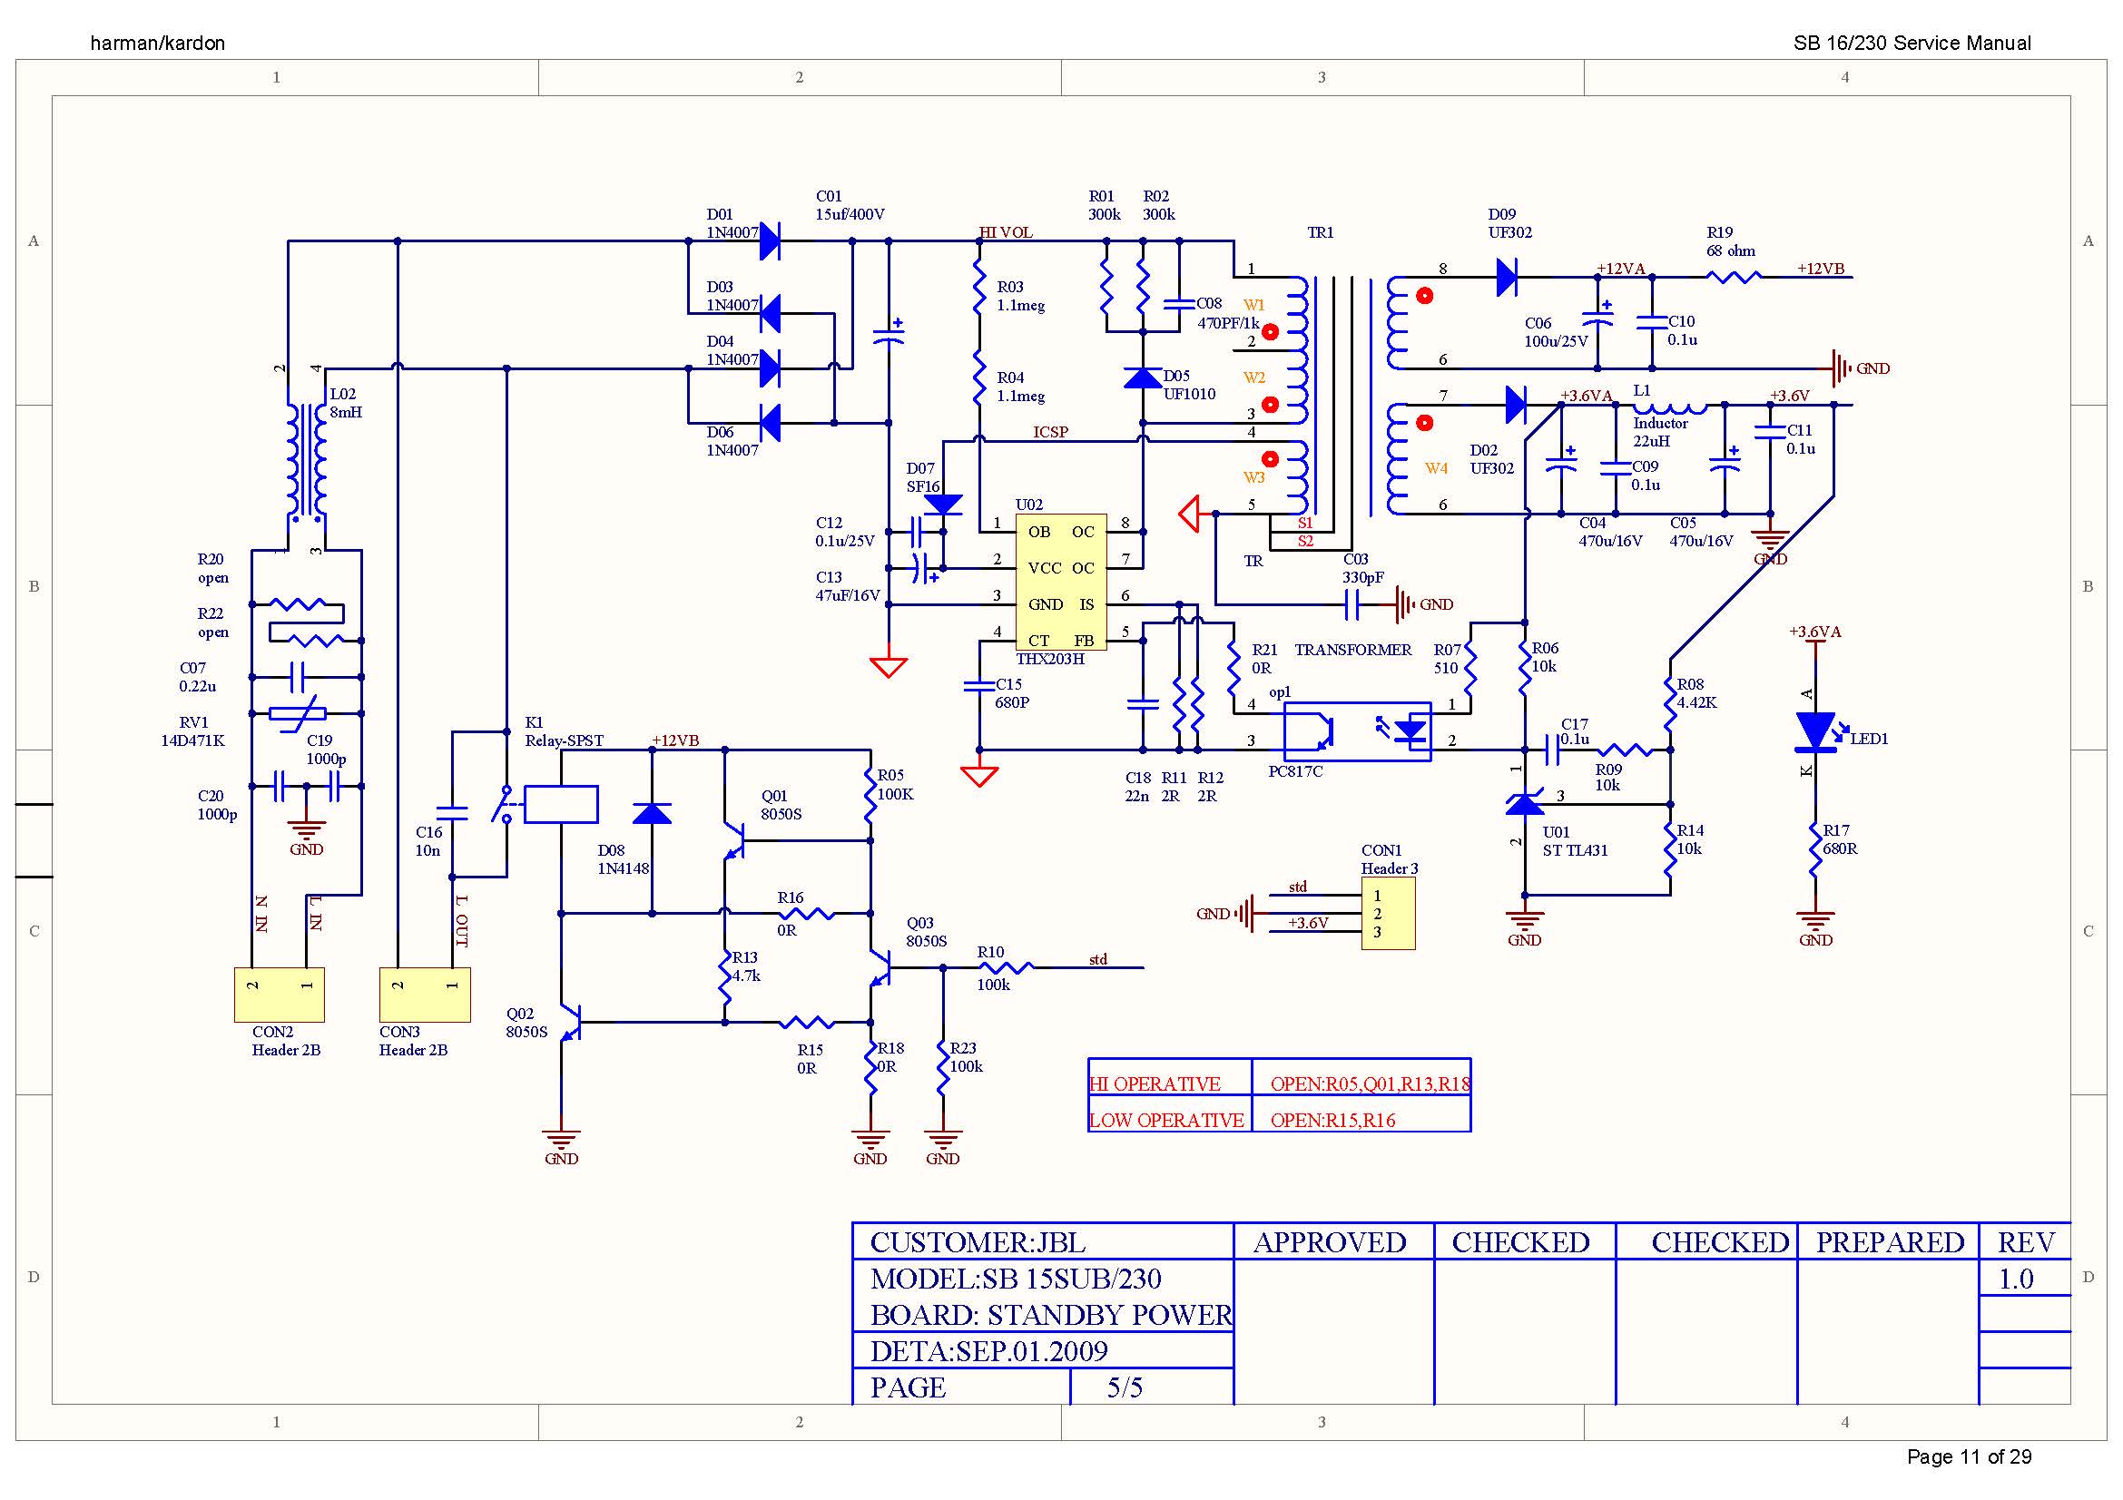Click the SB 16/230 Service Manual header
The height and width of the screenshot is (1500, 2123).
(x=1912, y=43)
